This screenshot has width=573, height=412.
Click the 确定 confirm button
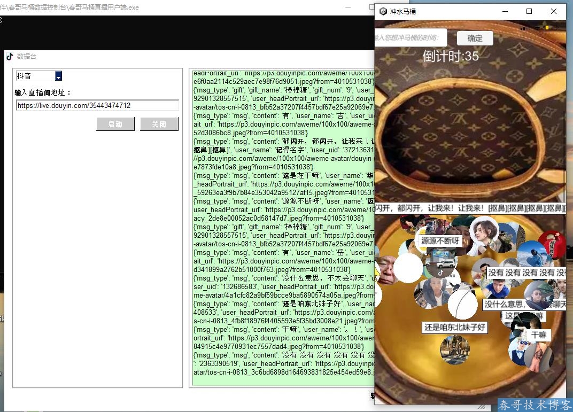point(475,38)
